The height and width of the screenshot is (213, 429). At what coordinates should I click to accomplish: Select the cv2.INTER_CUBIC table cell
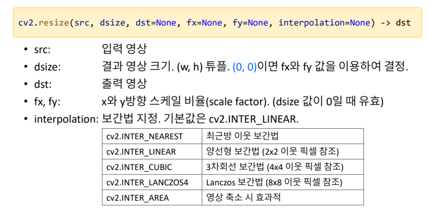tap(152, 167)
